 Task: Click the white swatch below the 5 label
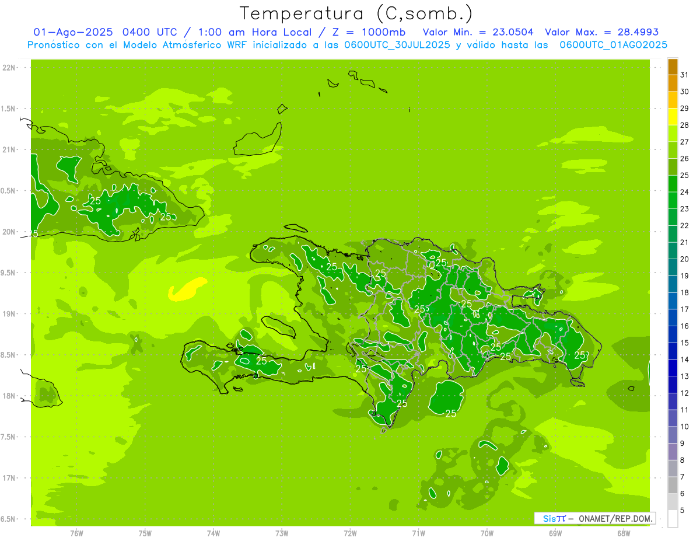(x=673, y=519)
